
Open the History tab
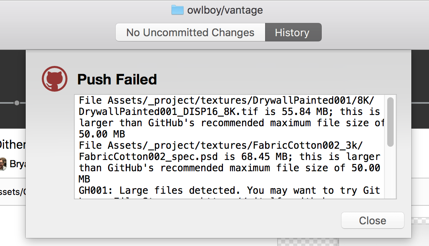point(293,32)
